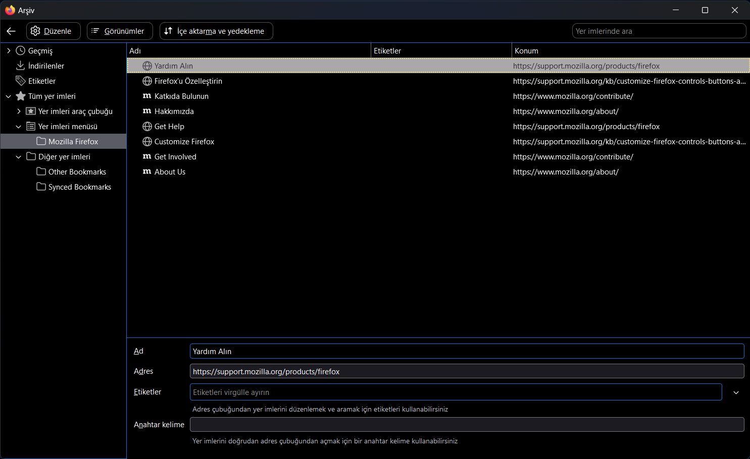Collapse the Diğer yer imleri node
Viewport: 750px width, 459px height.
coord(19,157)
